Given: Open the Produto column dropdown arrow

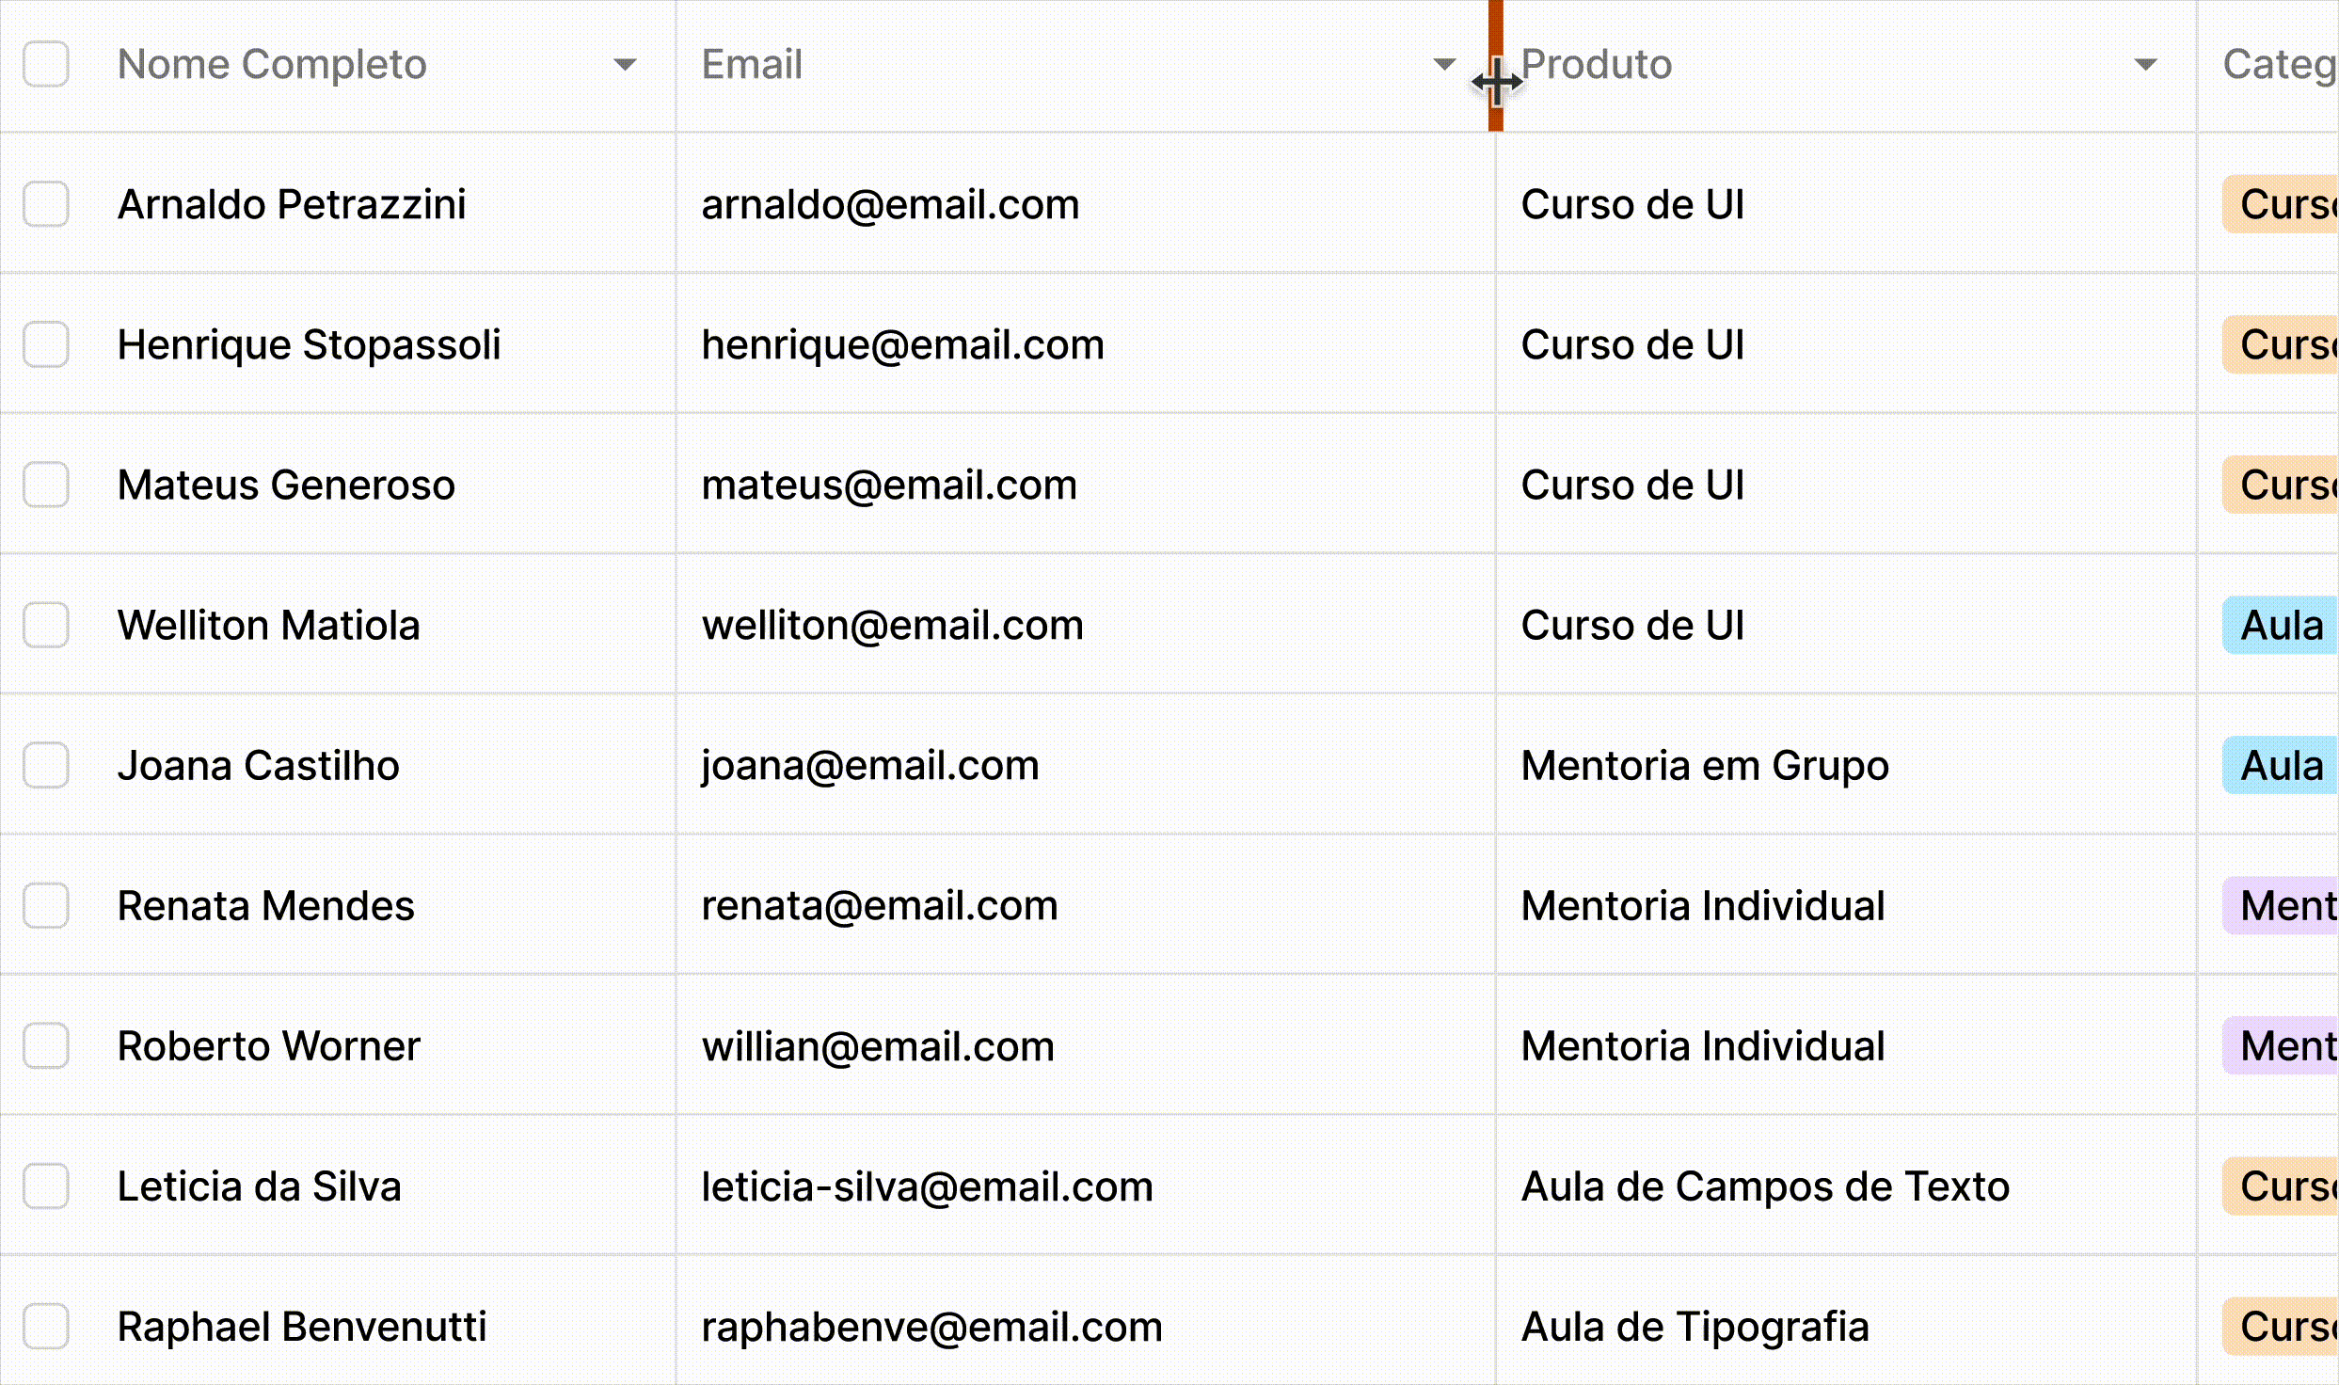Looking at the screenshot, I should [2145, 65].
